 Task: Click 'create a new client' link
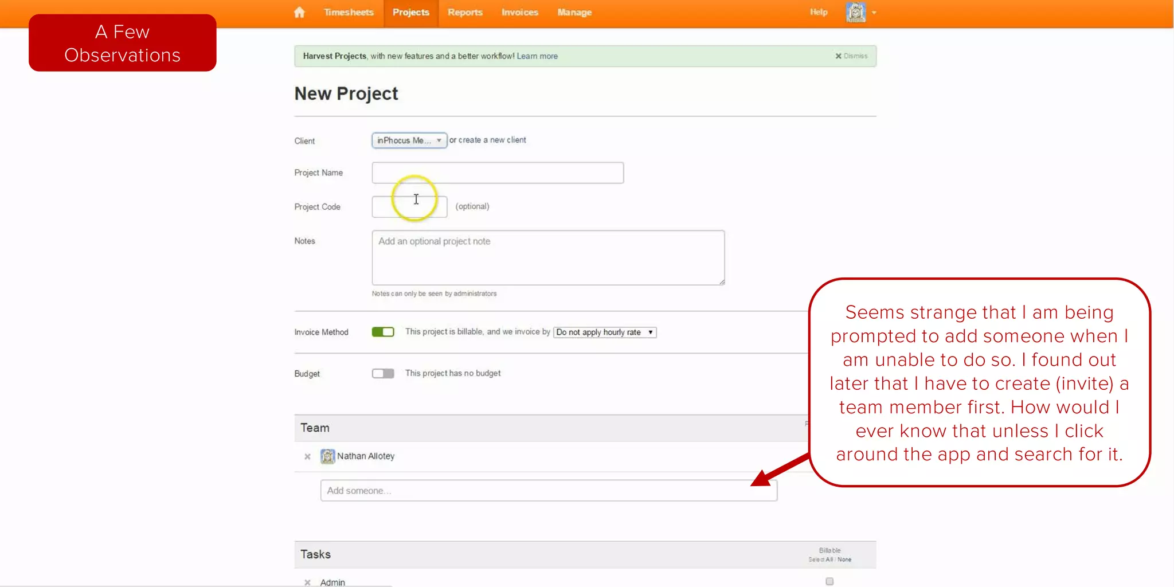[492, 140]
